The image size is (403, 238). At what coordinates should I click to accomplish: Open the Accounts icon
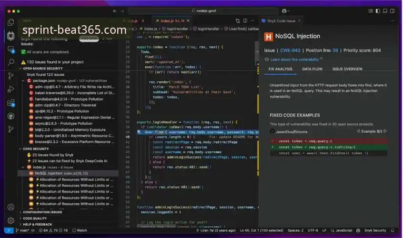[11, 207]
